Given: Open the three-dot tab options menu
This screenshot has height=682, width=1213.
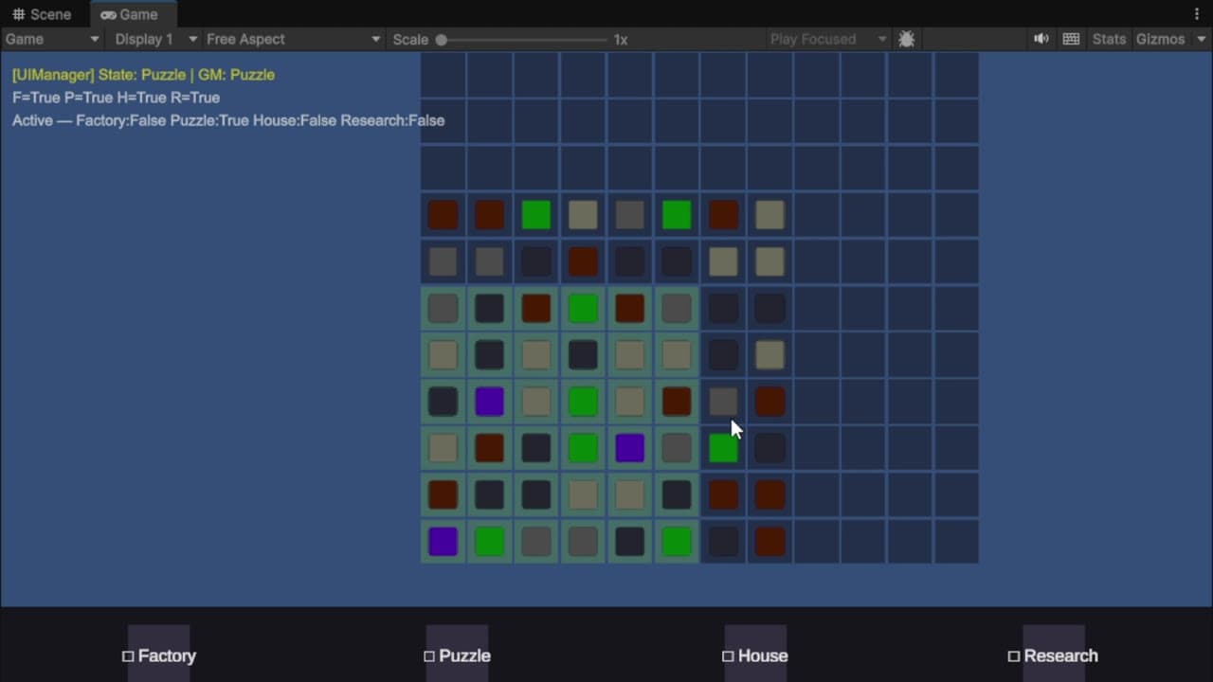Looking at the screenshot, I should (x=1197, y=14).
